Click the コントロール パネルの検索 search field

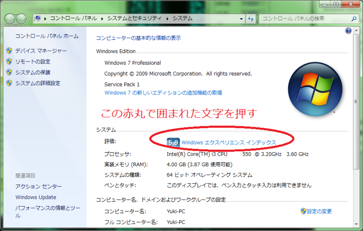[304, 19]
